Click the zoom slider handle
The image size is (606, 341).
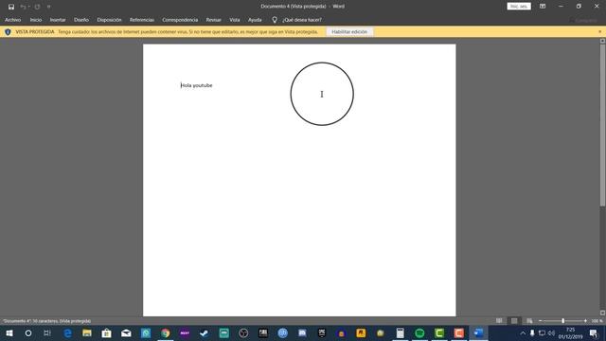pyautogui.click(x=563, y=321)
